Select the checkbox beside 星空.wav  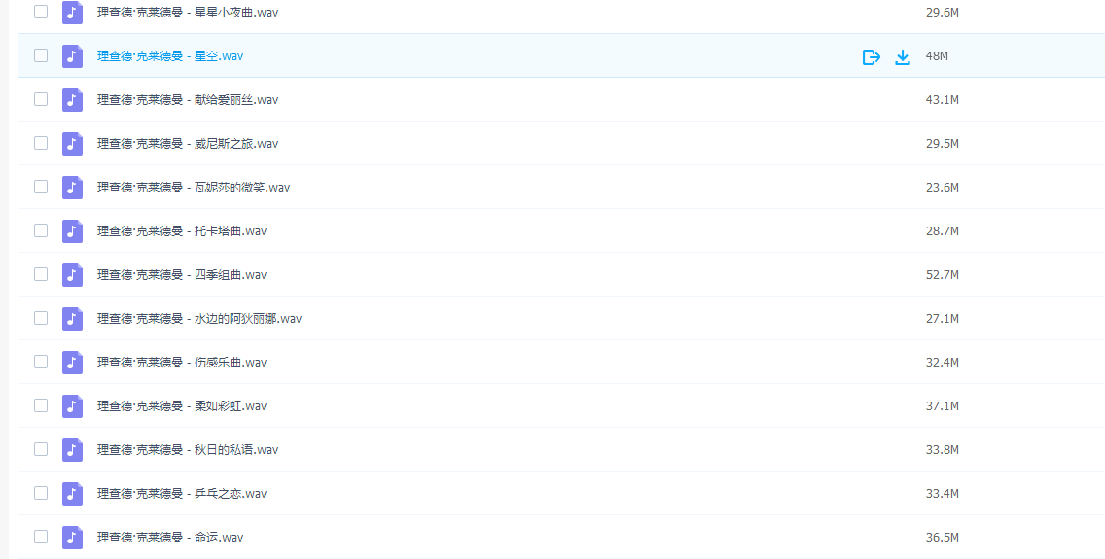41,54
